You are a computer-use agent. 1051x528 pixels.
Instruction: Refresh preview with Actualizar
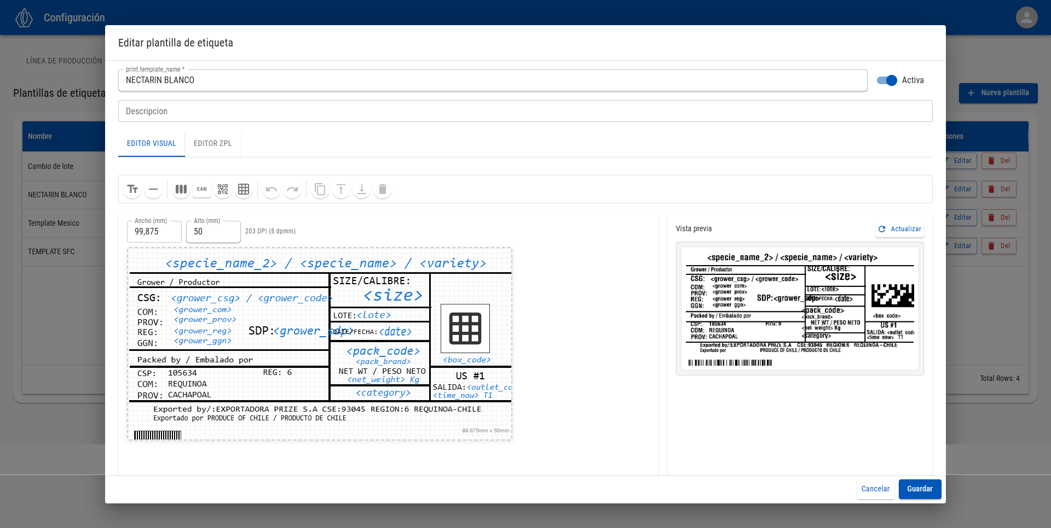pyautogui.click(x=900, y=229)
